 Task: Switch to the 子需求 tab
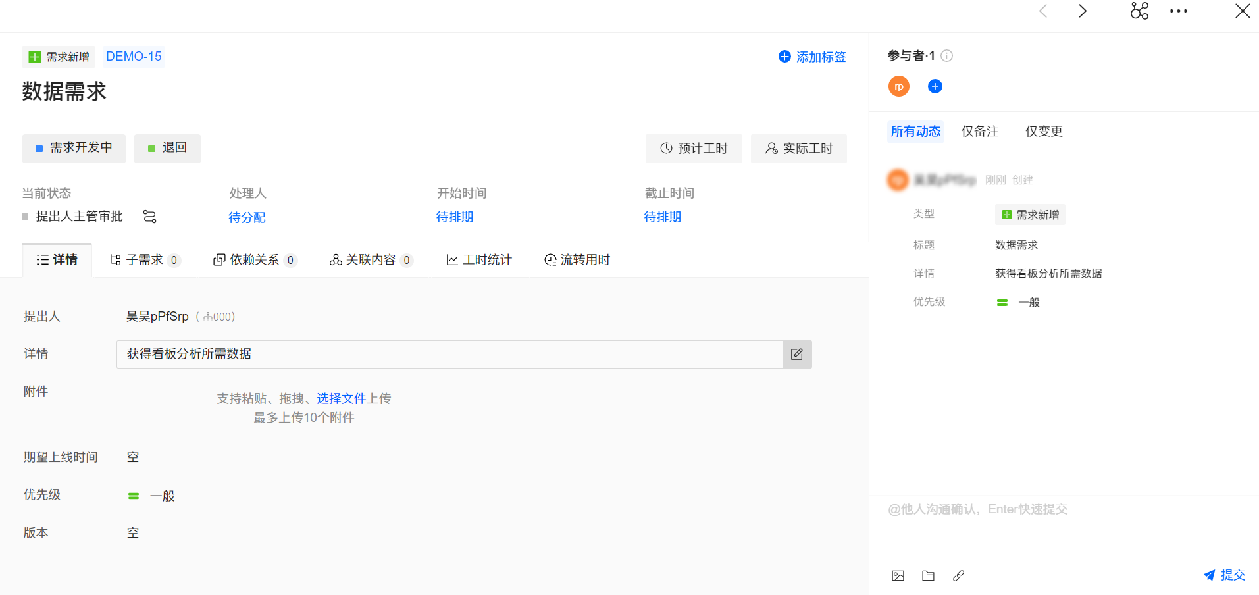coord(145,260)
